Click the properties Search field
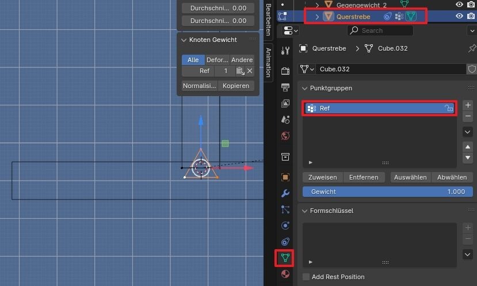This screenshot has height=286, width=477. click(380, 30)
